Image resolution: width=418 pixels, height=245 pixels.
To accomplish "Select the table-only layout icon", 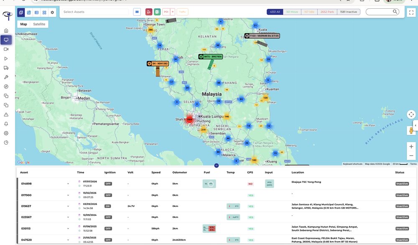I will 36,12.
